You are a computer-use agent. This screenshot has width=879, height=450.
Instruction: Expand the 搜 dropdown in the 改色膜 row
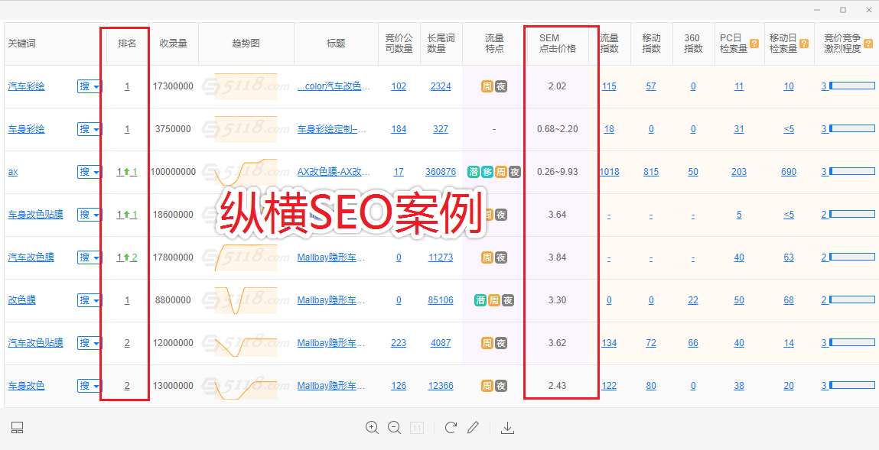tap(97, 300)
